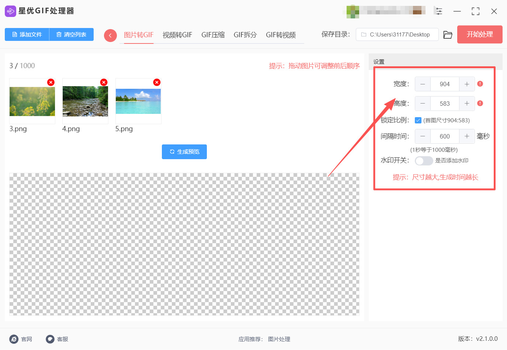Click 清空列表 button
This screenshot has height=350, width=507.
[x=72, y=35]
